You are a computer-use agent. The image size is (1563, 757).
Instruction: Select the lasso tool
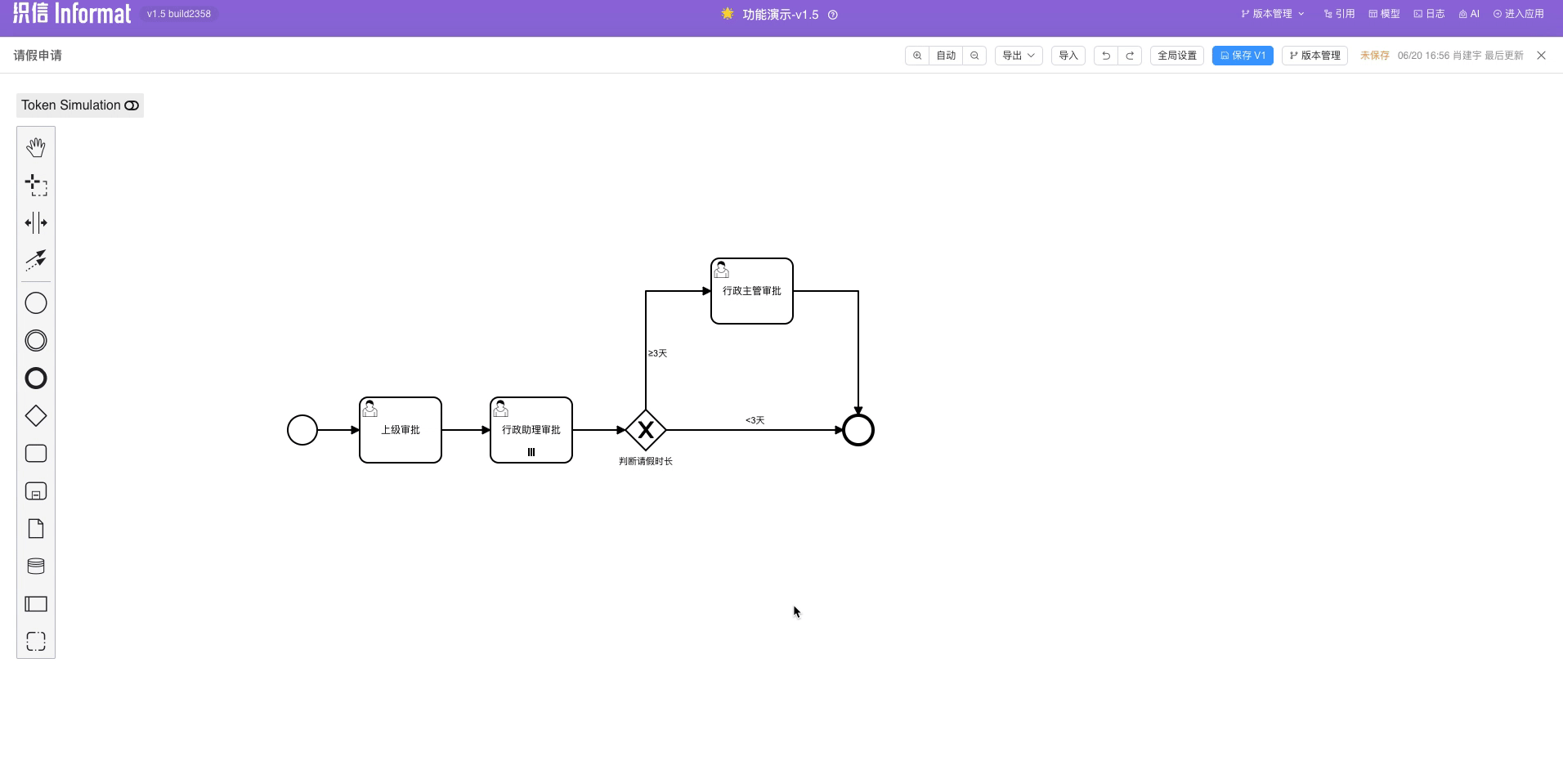[x=36, y=185]
